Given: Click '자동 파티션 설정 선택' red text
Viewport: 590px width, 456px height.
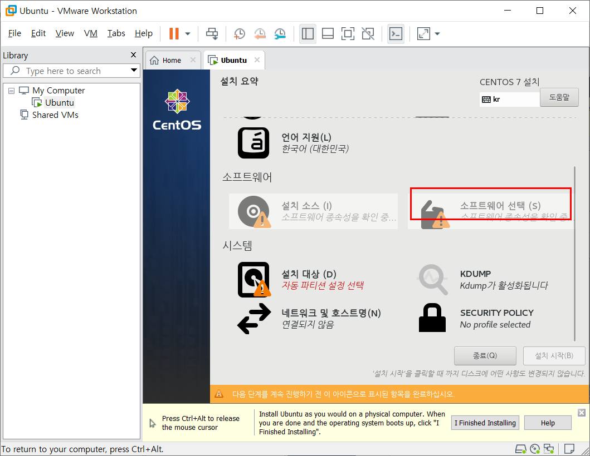Looking at the screenshot, I should 323,285.
